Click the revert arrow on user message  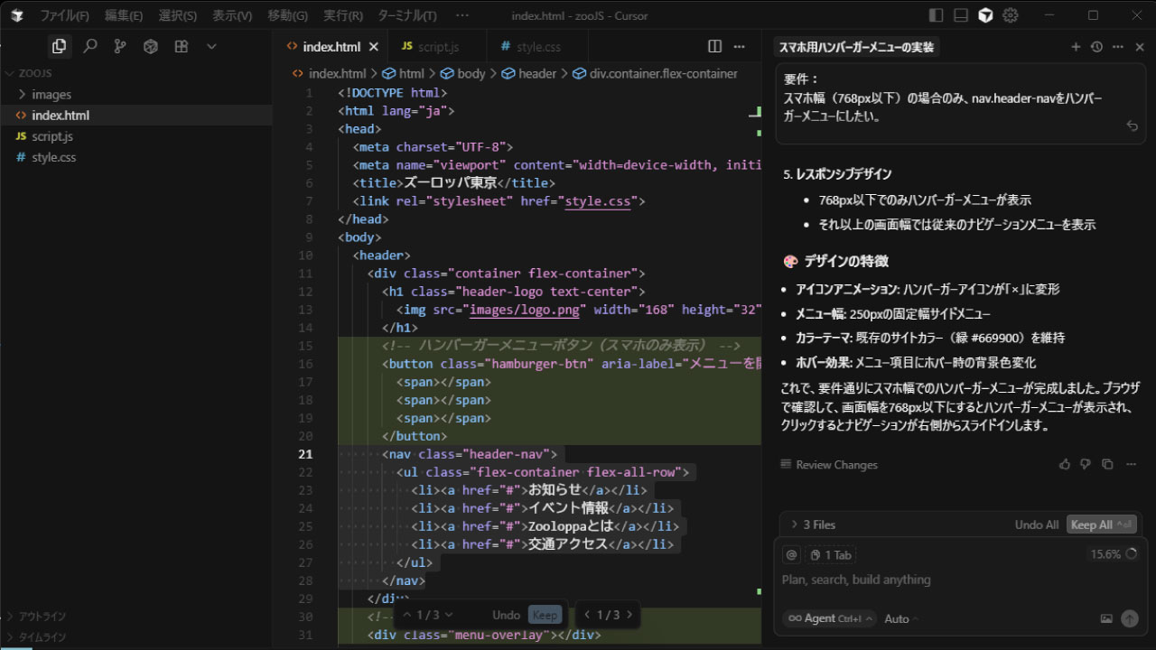coord(1132,126)
